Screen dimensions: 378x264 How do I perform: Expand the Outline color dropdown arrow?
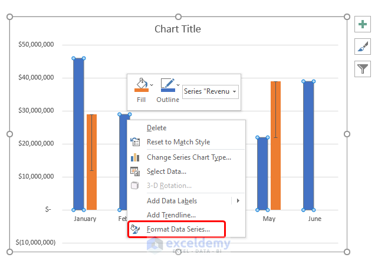(178, 85)
